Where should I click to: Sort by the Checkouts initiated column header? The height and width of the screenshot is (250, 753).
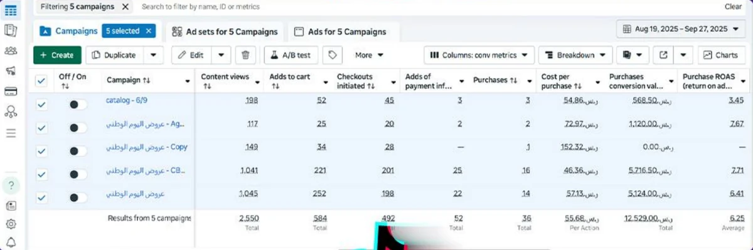point(355,81)
